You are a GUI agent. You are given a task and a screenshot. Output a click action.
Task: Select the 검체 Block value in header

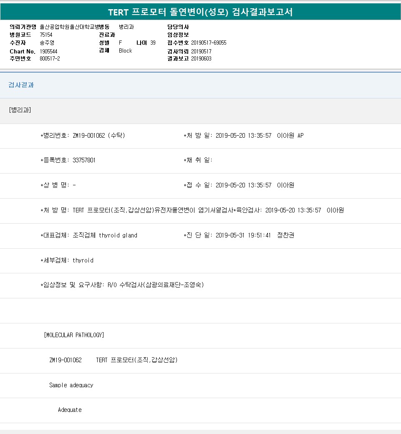125,51
